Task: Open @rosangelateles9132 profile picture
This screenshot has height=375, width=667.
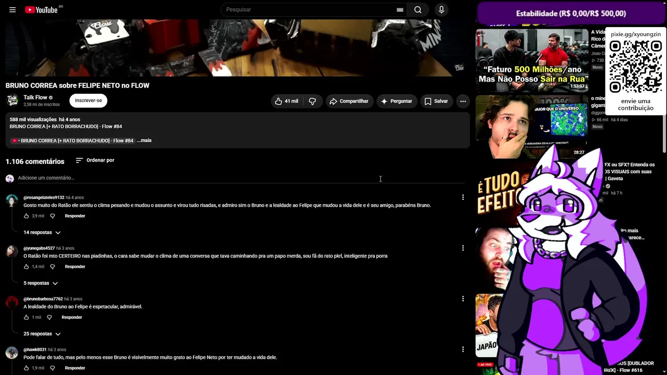Action: pyautogui.click(x=11, y=201)
